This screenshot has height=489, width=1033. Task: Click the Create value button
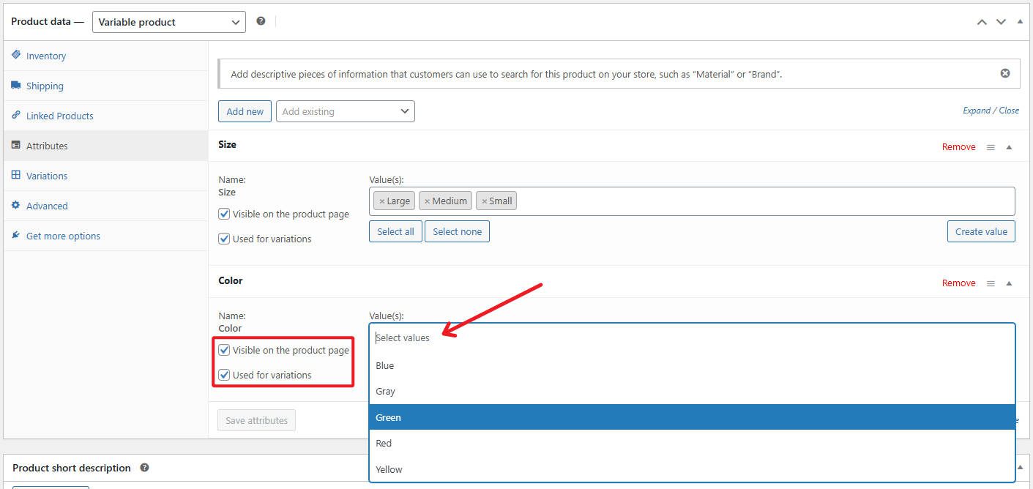(x=981, y=231)
